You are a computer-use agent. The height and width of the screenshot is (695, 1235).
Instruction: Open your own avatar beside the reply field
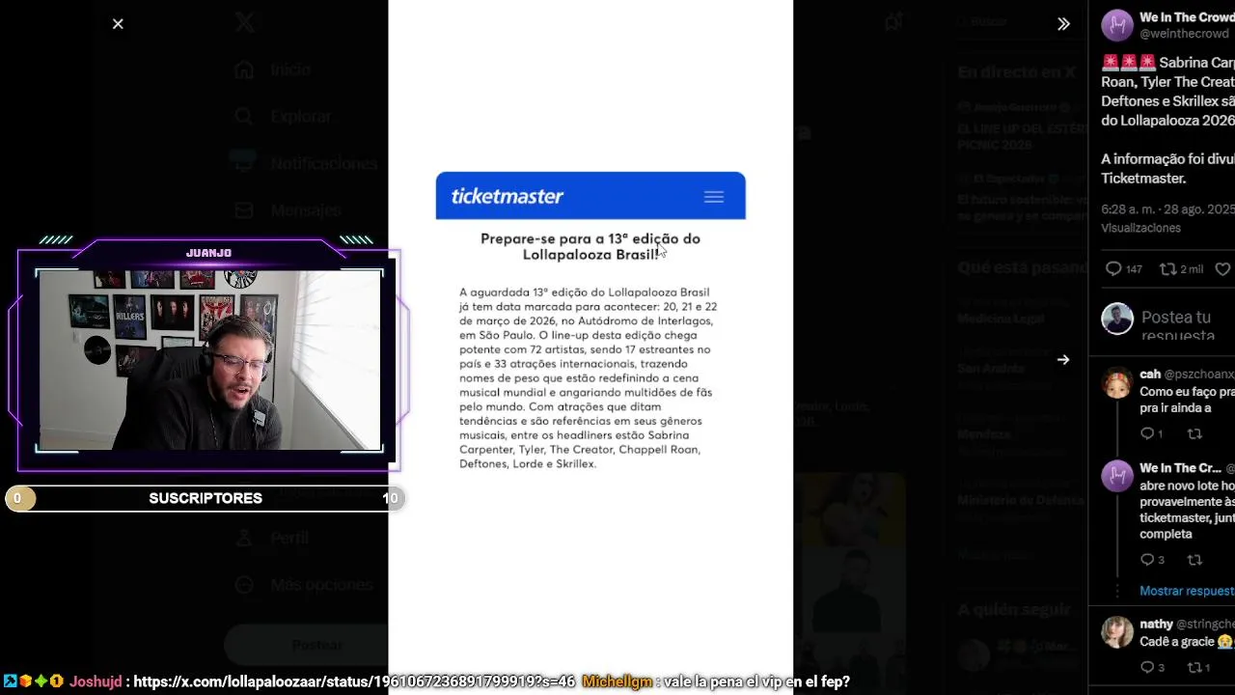pos(1117,319)
